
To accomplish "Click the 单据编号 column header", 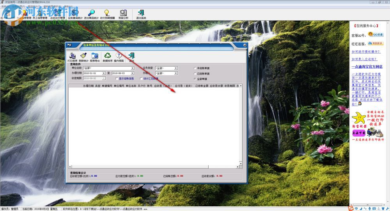I will click(107, 85).
